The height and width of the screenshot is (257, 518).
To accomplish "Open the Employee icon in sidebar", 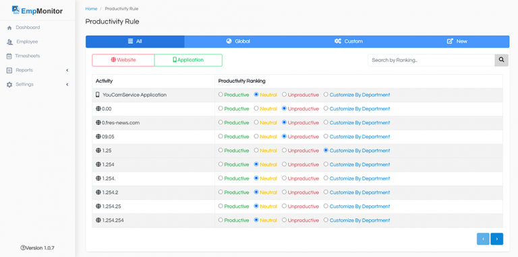I will [x=9, y=42].
